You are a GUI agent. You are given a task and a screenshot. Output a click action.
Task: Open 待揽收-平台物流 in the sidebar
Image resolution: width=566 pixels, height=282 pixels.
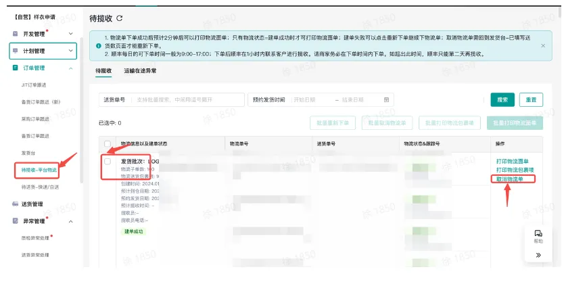(x=39, y=170)
